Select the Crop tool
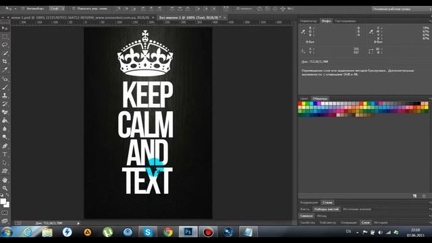Image resolution: width=432 pixels, height=243 pixels. [5, 61]
